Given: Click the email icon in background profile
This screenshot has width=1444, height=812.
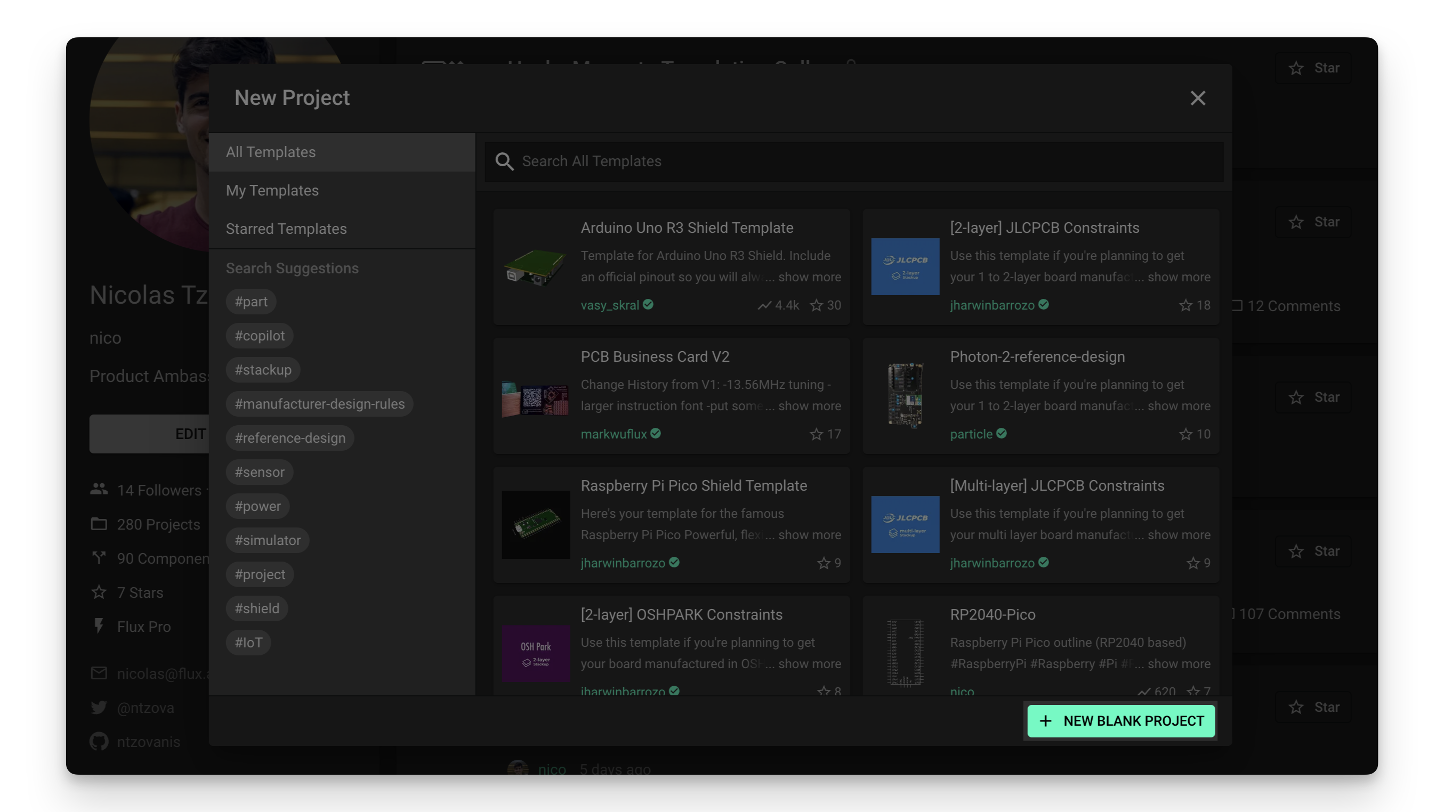Looking at the screenshot, I should point(99,672).
